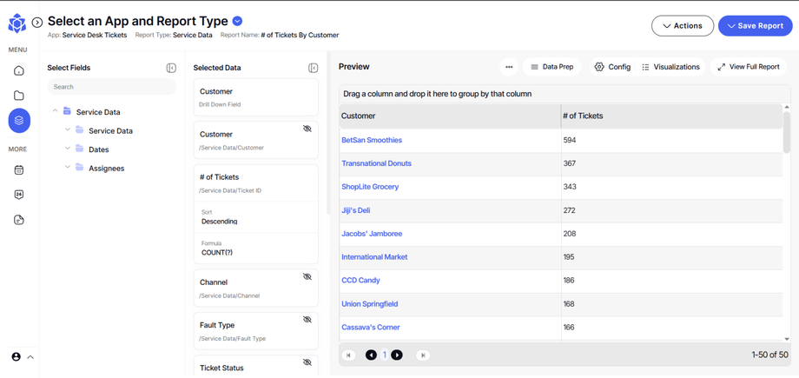Image resolution: width=799 pixels, height=378 pixels.
Task: Collapse the Select Fields panel icon
Action: coord(171,68)
